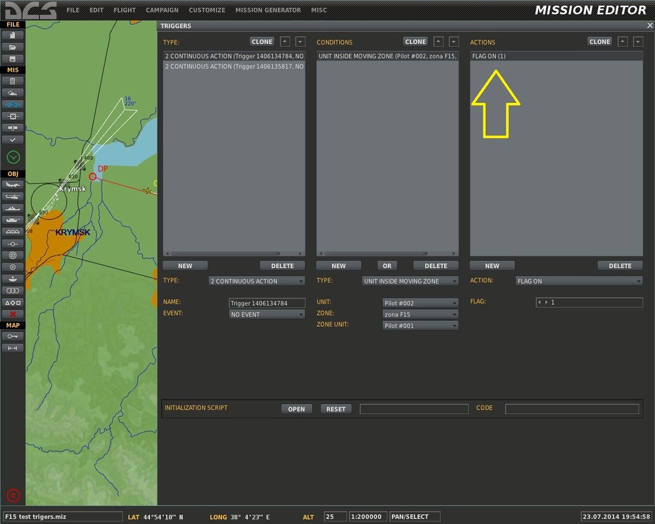Expand the ACTION dropdown showing FLAG ON
The height and width of the screenshot is (524, 655).
(578, 281)
